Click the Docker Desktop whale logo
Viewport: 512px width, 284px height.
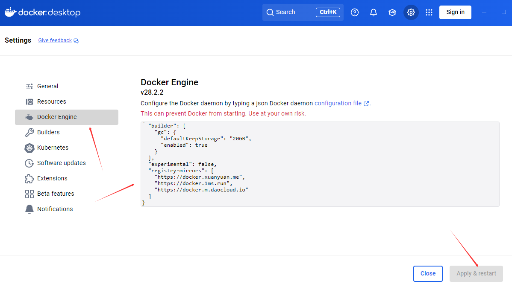[10, 12]
